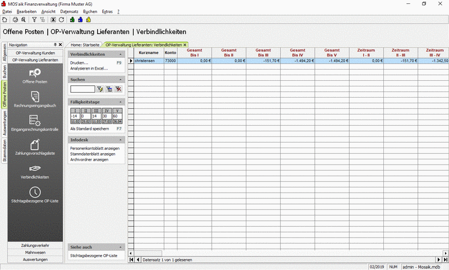Open the Buchen menu
Image resolution: width=449 pixels, height=270 pixels.
pyautogui.click(x=90, y=11)
